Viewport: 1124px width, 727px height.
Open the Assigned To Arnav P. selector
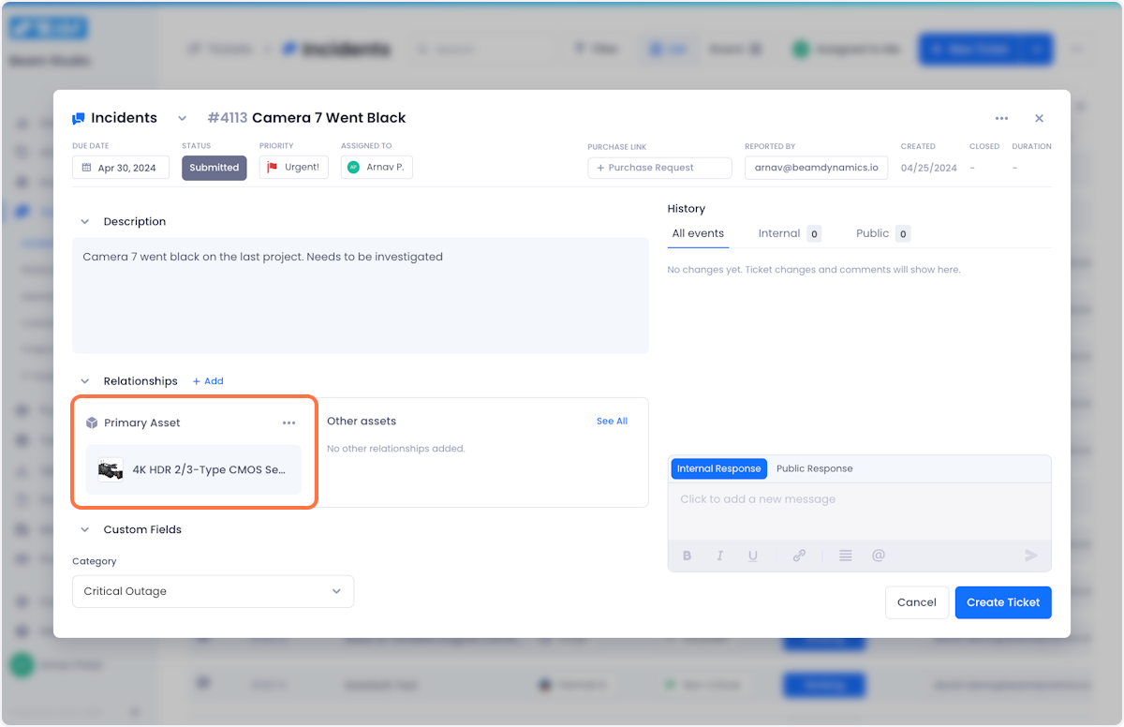pyautogui.click(x=377, y=168)
